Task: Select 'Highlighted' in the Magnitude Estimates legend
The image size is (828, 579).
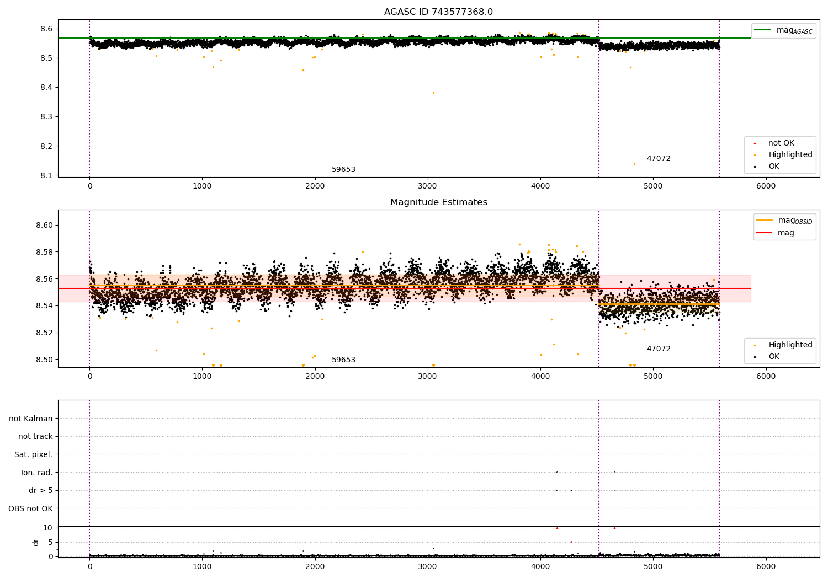Action: (x=790, y=345)
